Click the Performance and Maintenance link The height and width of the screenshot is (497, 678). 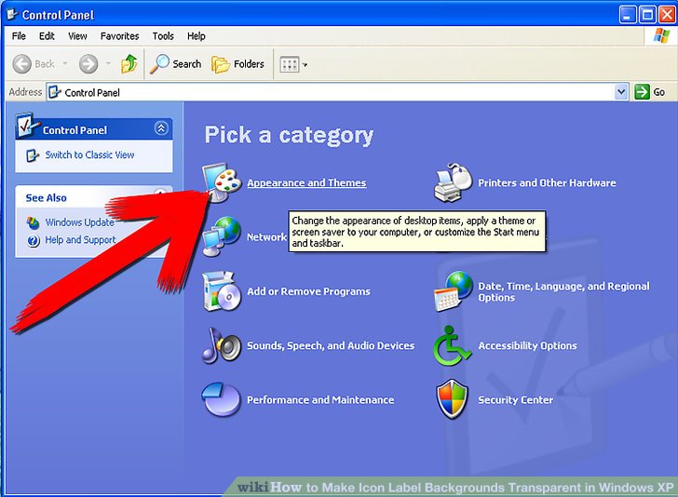(320, 400)
